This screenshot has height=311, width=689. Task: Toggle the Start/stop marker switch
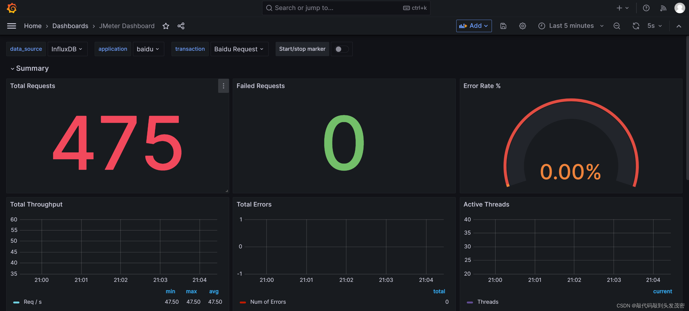[341, 49]
